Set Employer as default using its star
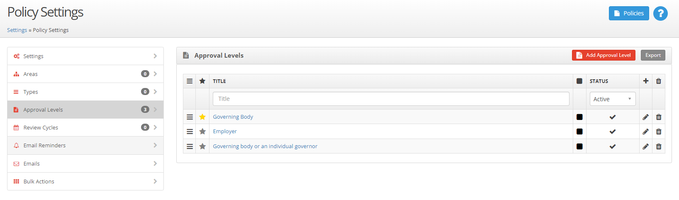679x200 pixels. tap(202, 132)
